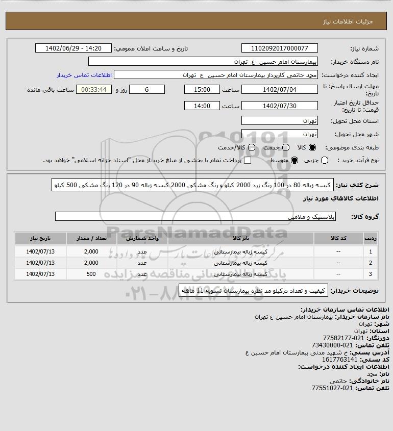Click the تاریخ نیاز column header
Viewport: 393px width, 431px height.
point(40,238)
